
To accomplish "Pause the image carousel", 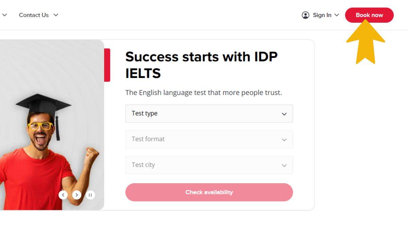I will click(x=90, y=195).
